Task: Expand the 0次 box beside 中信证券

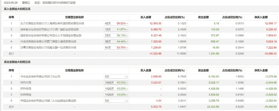Action: point(116,101)
